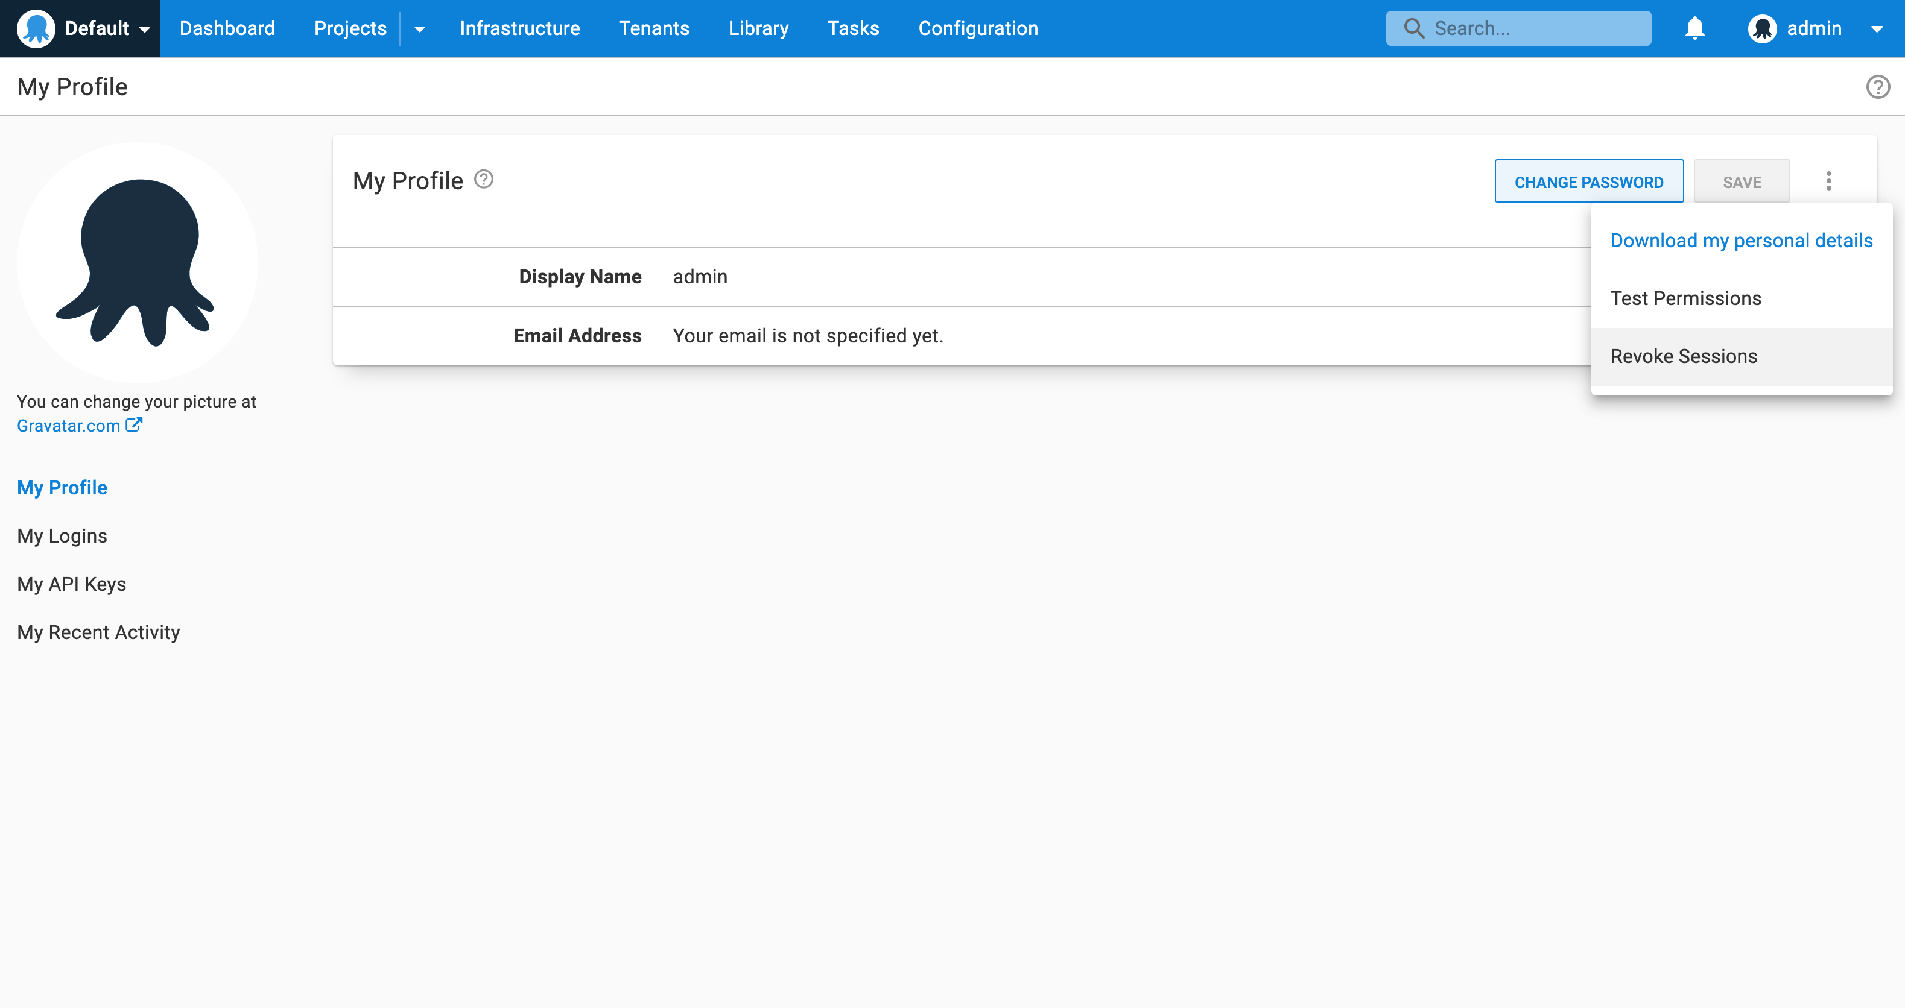The width and height of the screenshot is (1905, 1008).
Task: Click the external link icon after Gravatar.com
Action: click(134, 425)
